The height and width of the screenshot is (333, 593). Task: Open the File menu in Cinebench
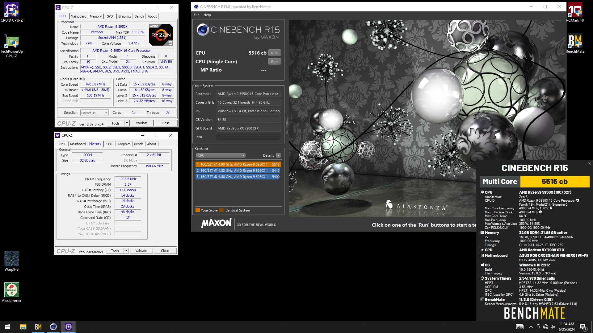[196, 15]
